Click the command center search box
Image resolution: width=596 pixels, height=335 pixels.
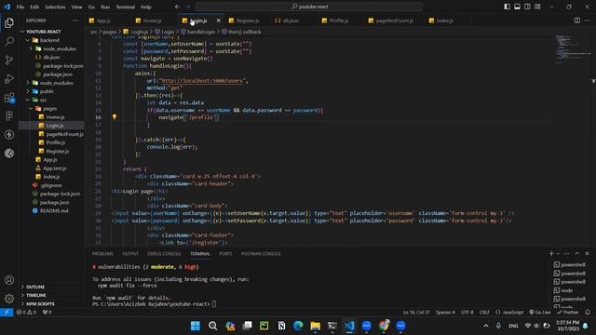pos(308,7)
